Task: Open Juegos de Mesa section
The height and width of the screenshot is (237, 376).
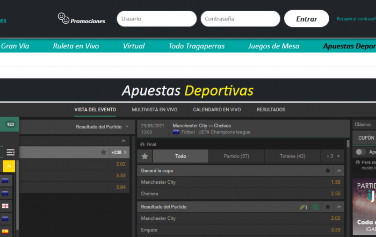Action: coord(273,46)
